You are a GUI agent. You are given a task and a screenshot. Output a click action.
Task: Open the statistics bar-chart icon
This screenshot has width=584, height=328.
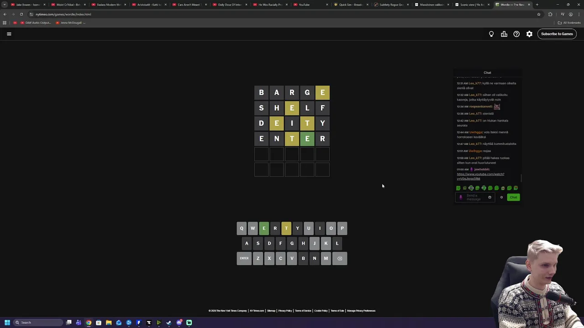[504, 34]
